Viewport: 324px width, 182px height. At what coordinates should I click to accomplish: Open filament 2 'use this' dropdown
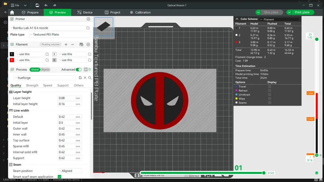[x=72, y=54]
